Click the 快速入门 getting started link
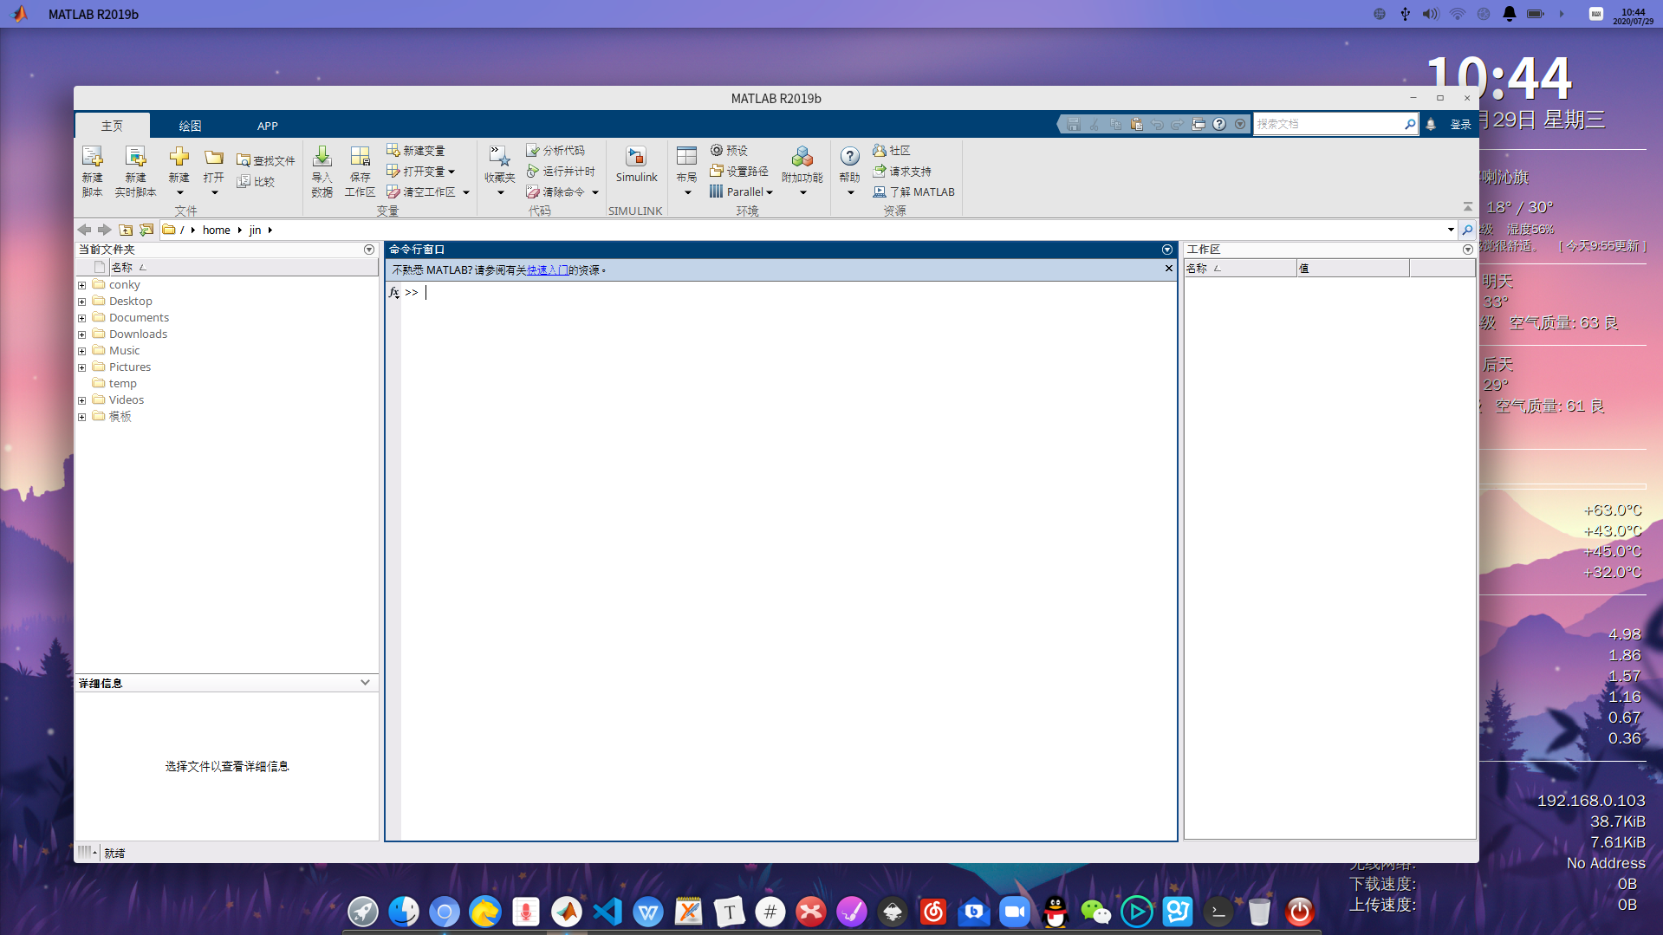 548,270
